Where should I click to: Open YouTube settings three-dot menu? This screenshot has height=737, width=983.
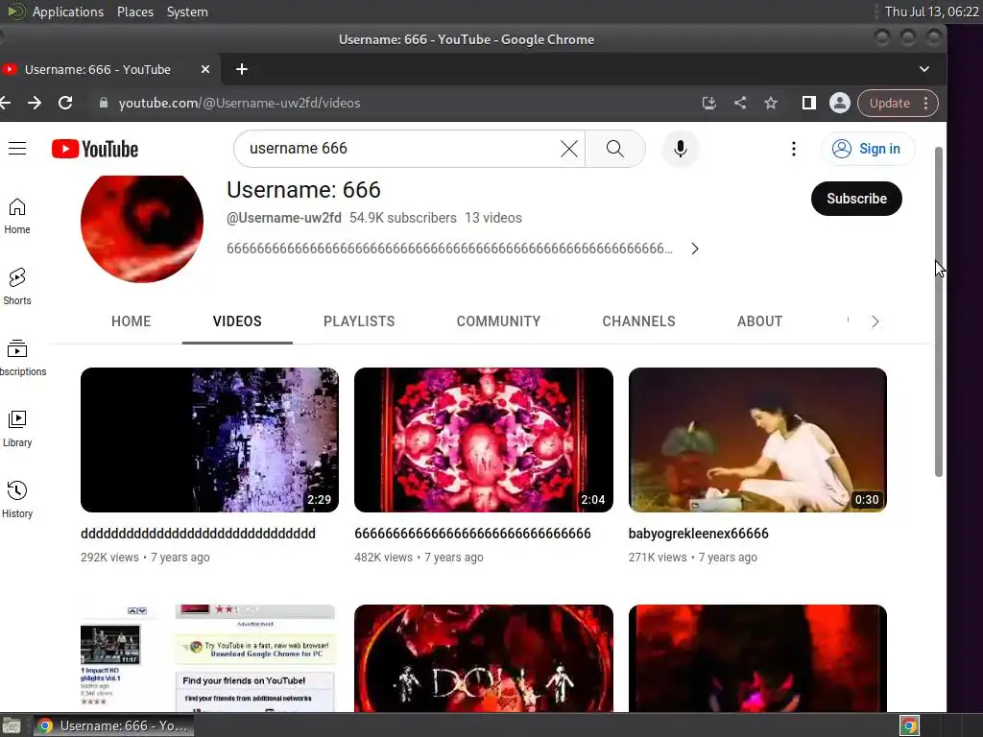click(x=794, y=149)
